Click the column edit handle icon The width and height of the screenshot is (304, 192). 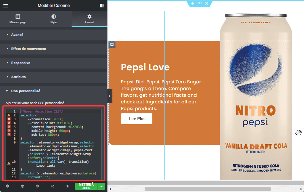tap(112, 44)
